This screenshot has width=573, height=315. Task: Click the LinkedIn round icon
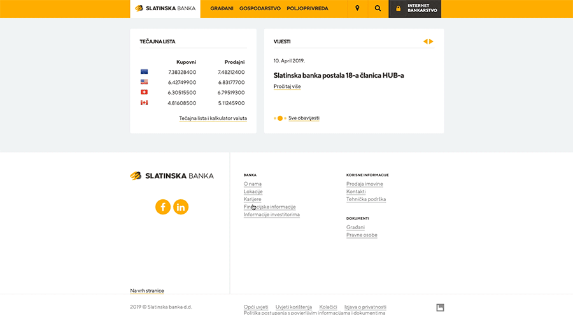[x=181, y=207]
